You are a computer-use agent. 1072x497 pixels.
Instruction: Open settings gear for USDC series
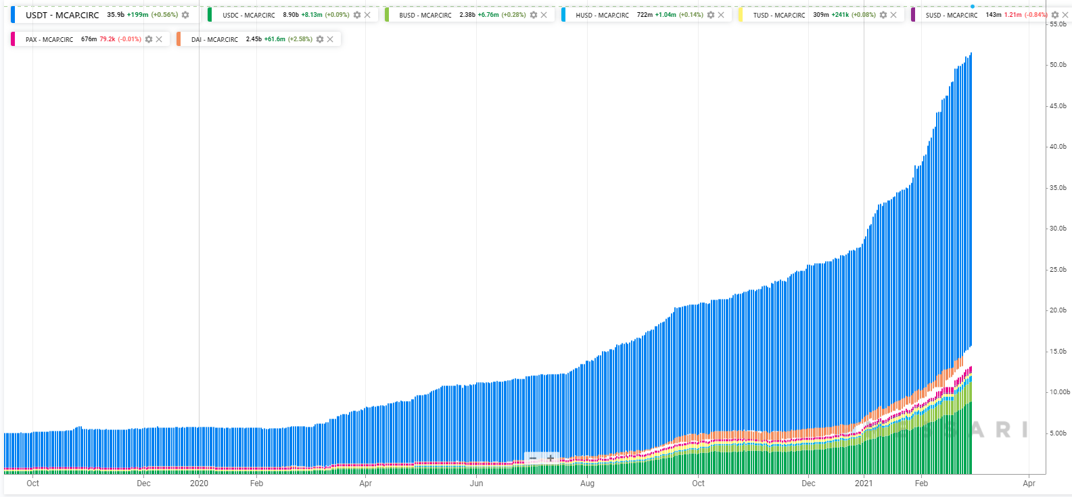(x=357, y=15)
